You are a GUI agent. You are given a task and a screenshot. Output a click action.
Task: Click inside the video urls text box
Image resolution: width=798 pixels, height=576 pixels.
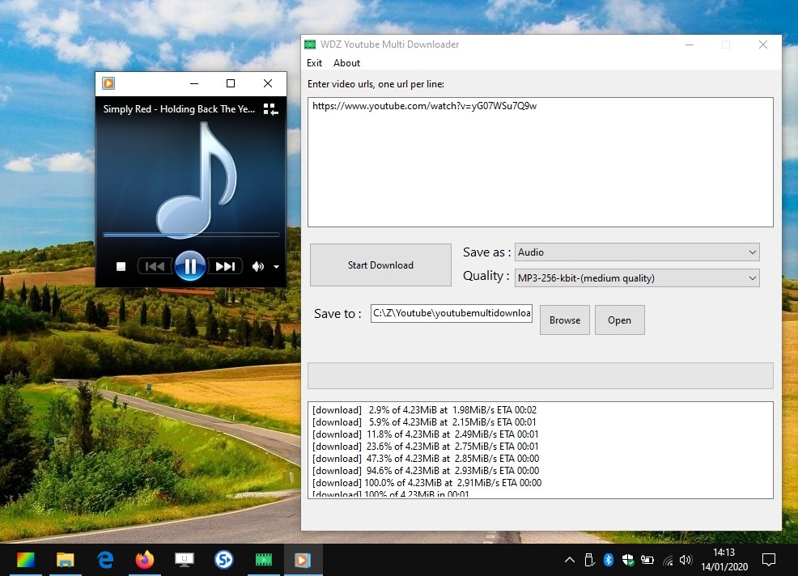[541, 163]
